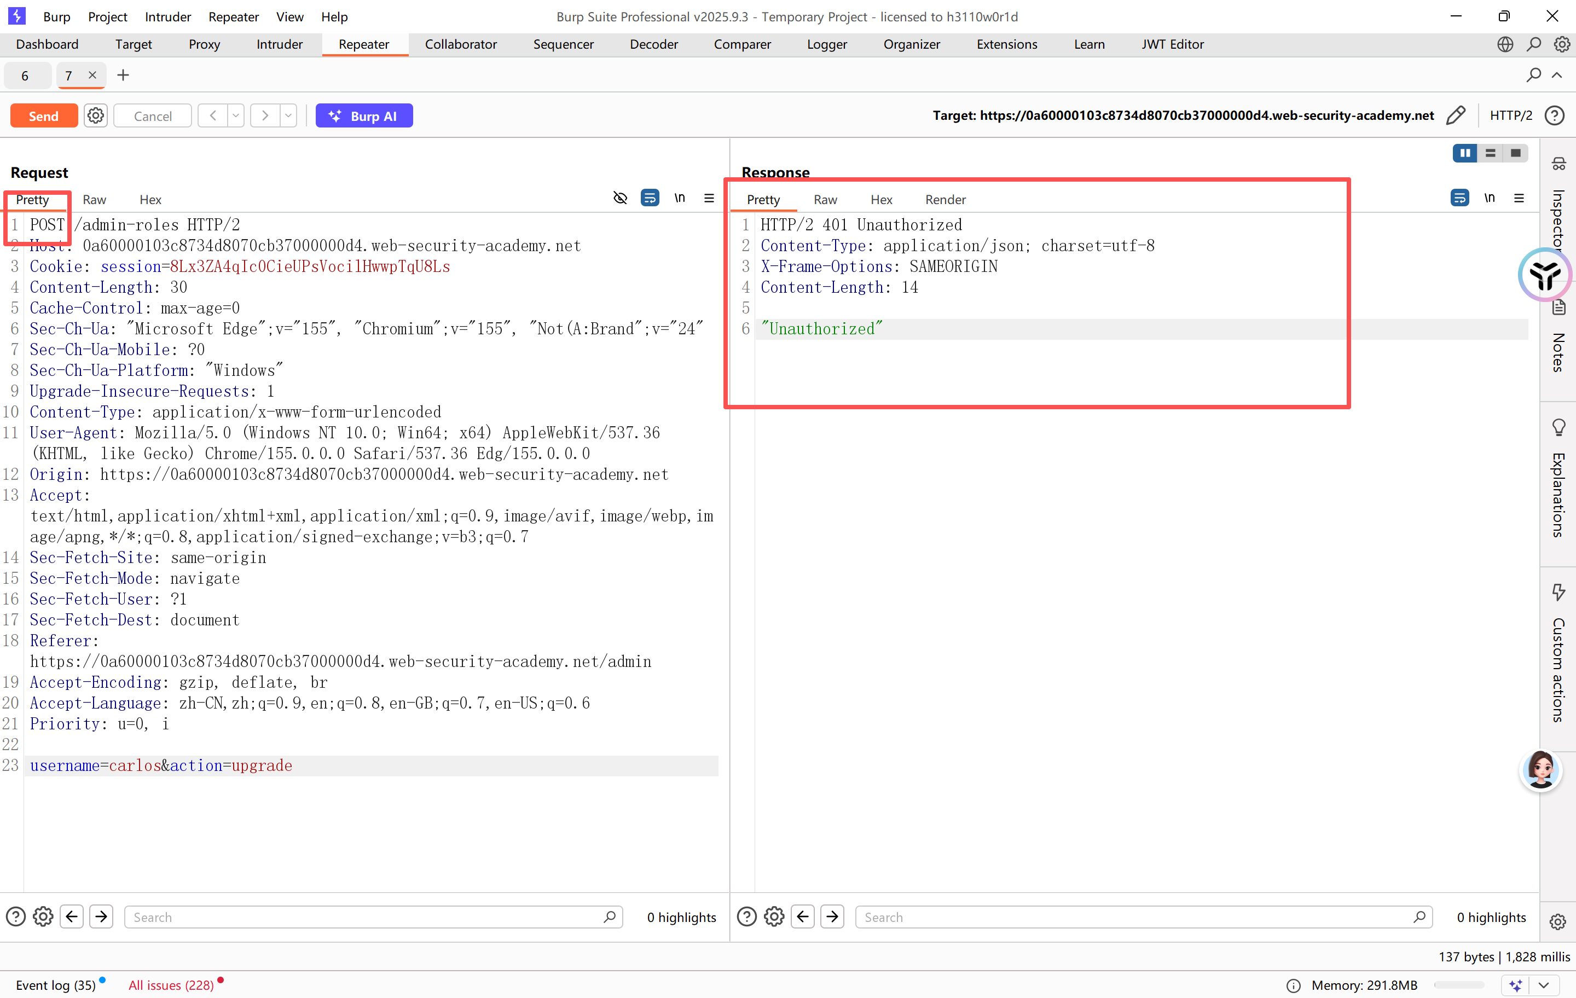Viewport: 1576px width, 998px height.
Task: Open All issues (228) in status bar
Action: [x=171, y=985]
